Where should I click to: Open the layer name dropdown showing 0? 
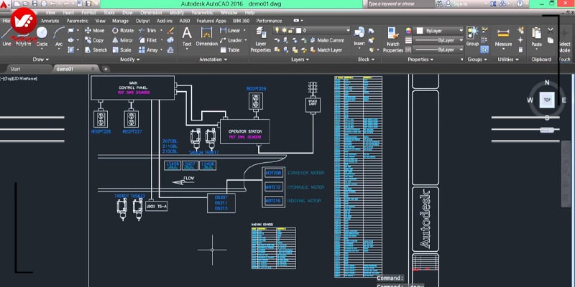(312, 30)
